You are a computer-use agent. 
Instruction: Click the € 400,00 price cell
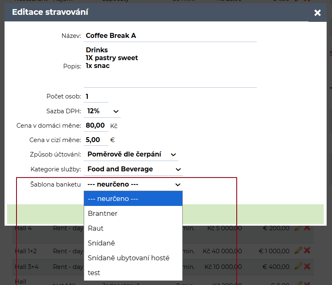click(x=276, y=267)
